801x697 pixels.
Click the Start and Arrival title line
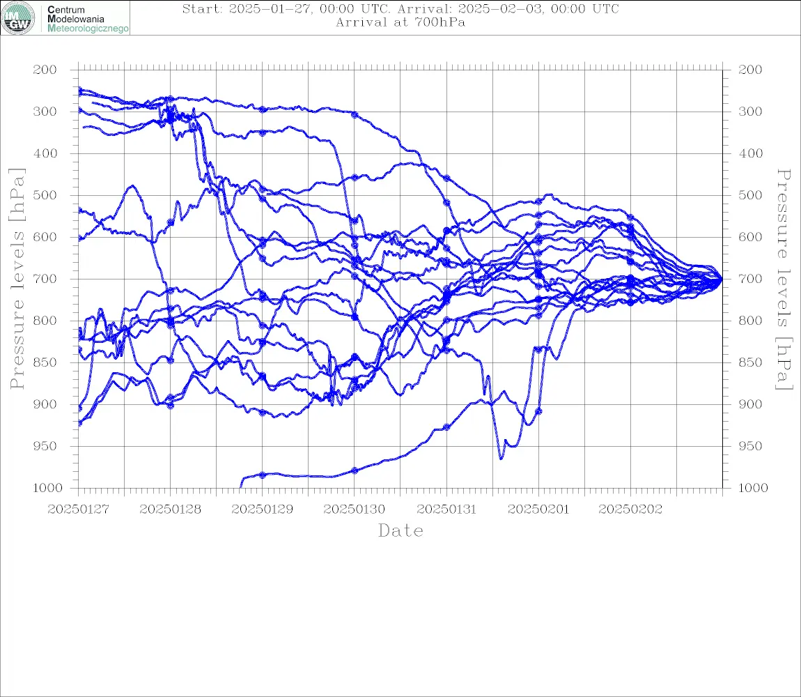(x=400, y=8)
